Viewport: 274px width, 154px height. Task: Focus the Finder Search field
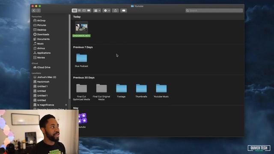[214, 11]
